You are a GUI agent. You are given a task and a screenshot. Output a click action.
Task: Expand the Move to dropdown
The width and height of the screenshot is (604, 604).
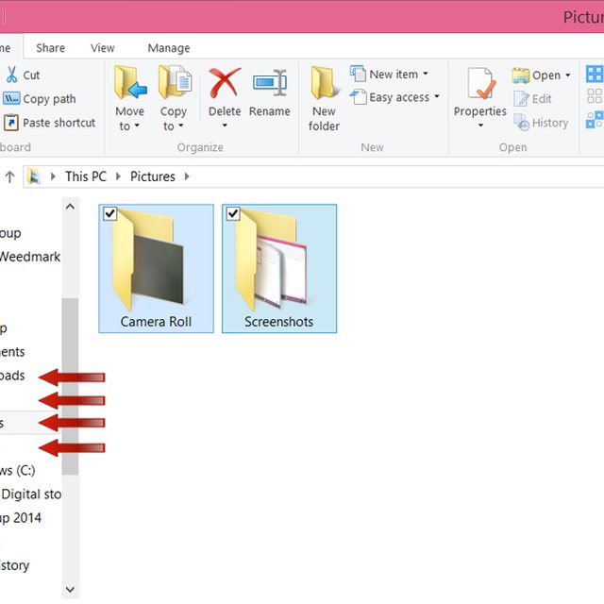(x=129, y=119)
